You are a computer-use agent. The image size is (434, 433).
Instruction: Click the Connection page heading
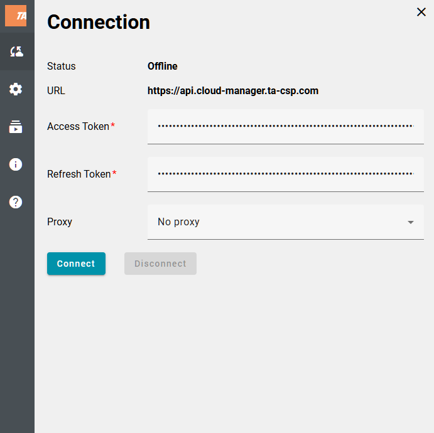point(99,22)
